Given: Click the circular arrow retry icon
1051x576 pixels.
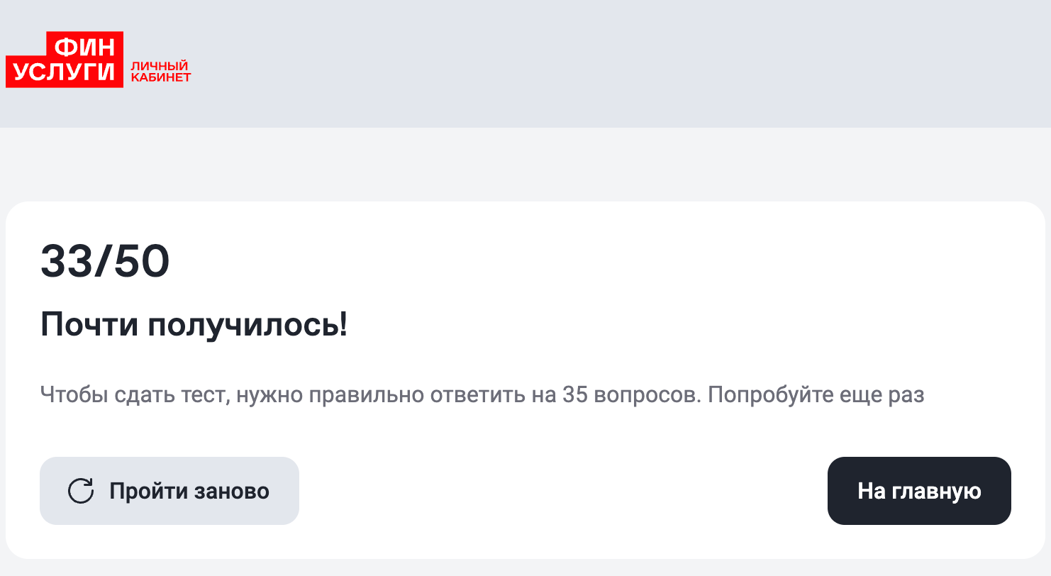Looking at the screenshot, I should [x=81, y=491].
